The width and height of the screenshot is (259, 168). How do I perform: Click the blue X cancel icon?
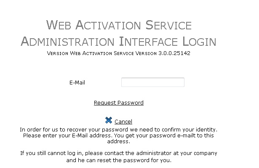tap(109, 121)
